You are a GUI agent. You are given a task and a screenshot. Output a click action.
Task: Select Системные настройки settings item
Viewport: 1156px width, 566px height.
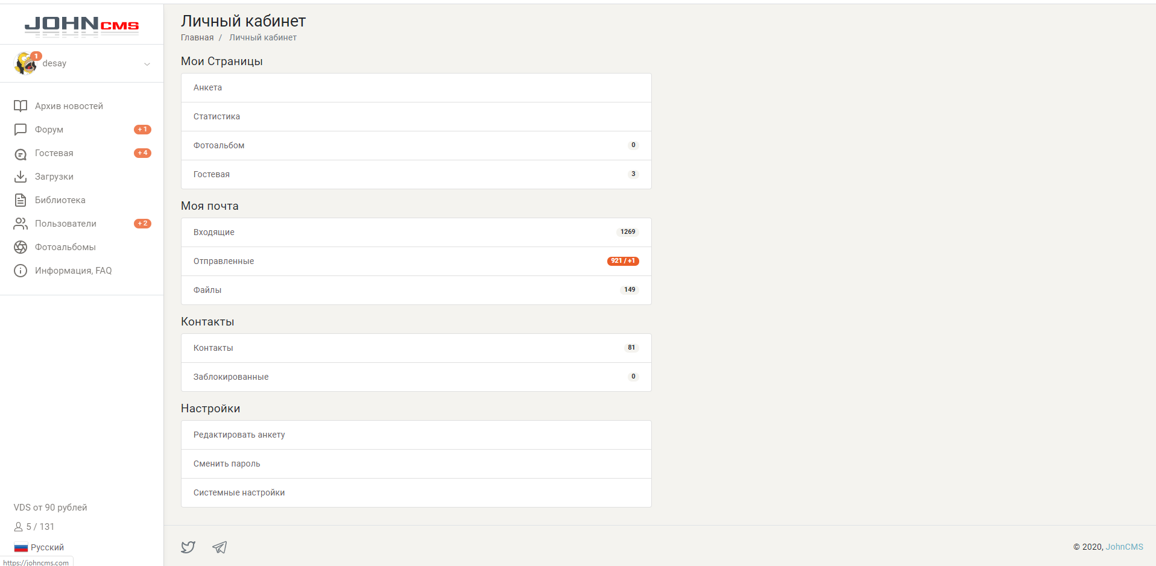(239, 492)
